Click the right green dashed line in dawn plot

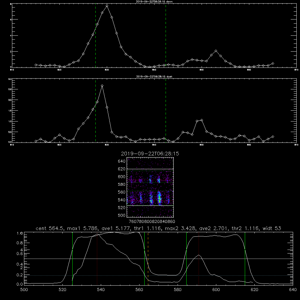(166, 36)
